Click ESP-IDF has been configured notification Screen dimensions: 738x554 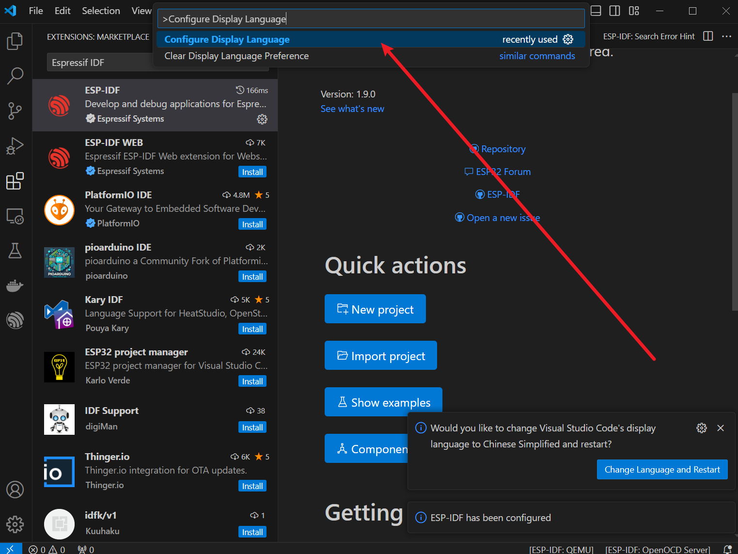click(x=572, y=518)
